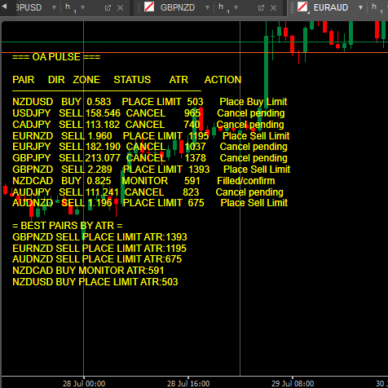Close the GBPUSD chart tab
This screenshot has height=388, width=388.
coord(120,8)
